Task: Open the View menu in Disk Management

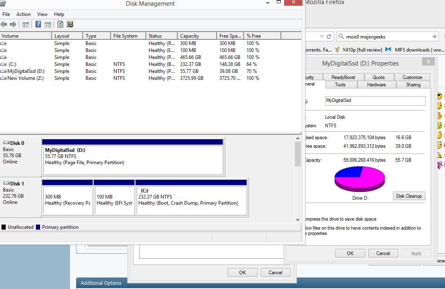Action: pyautogui.click(x=42, y=14)
